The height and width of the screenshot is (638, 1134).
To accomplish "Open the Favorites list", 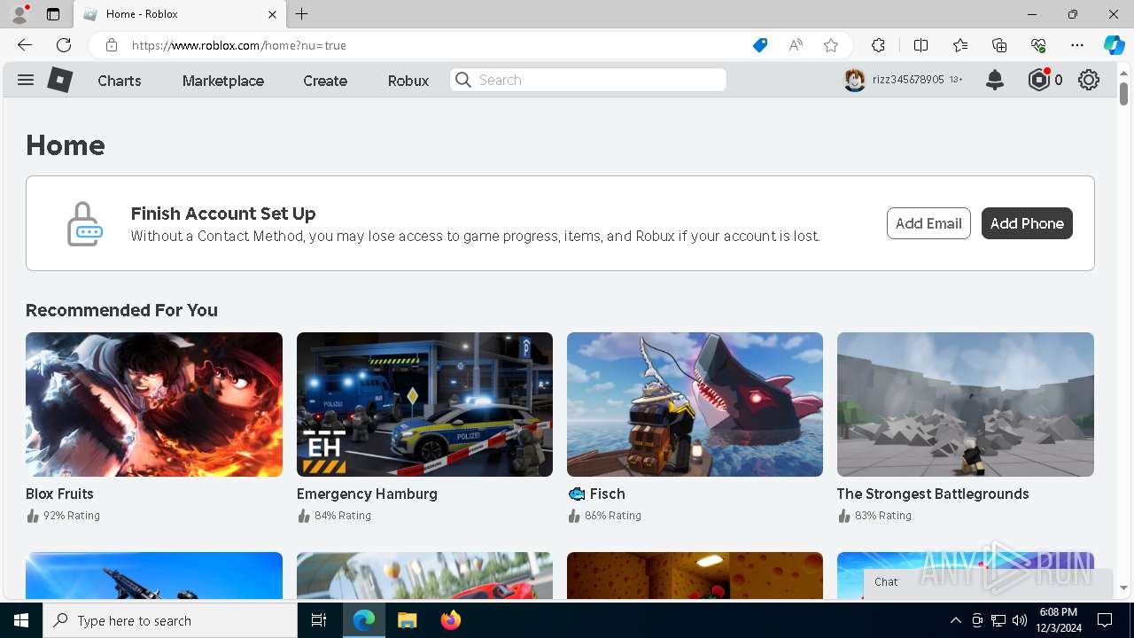I will [960, 45].
